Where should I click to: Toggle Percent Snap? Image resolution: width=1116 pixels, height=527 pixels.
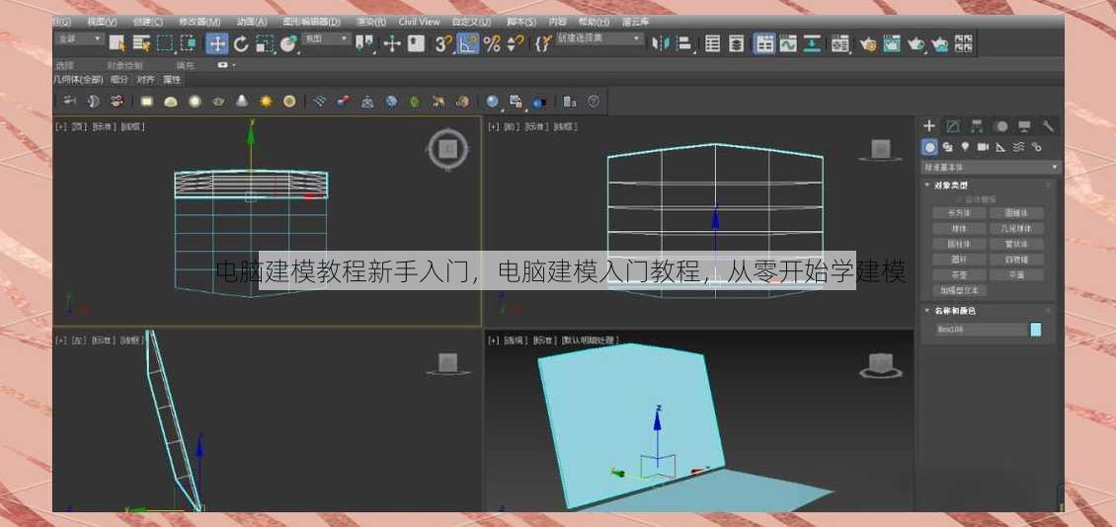pos(492,44)
